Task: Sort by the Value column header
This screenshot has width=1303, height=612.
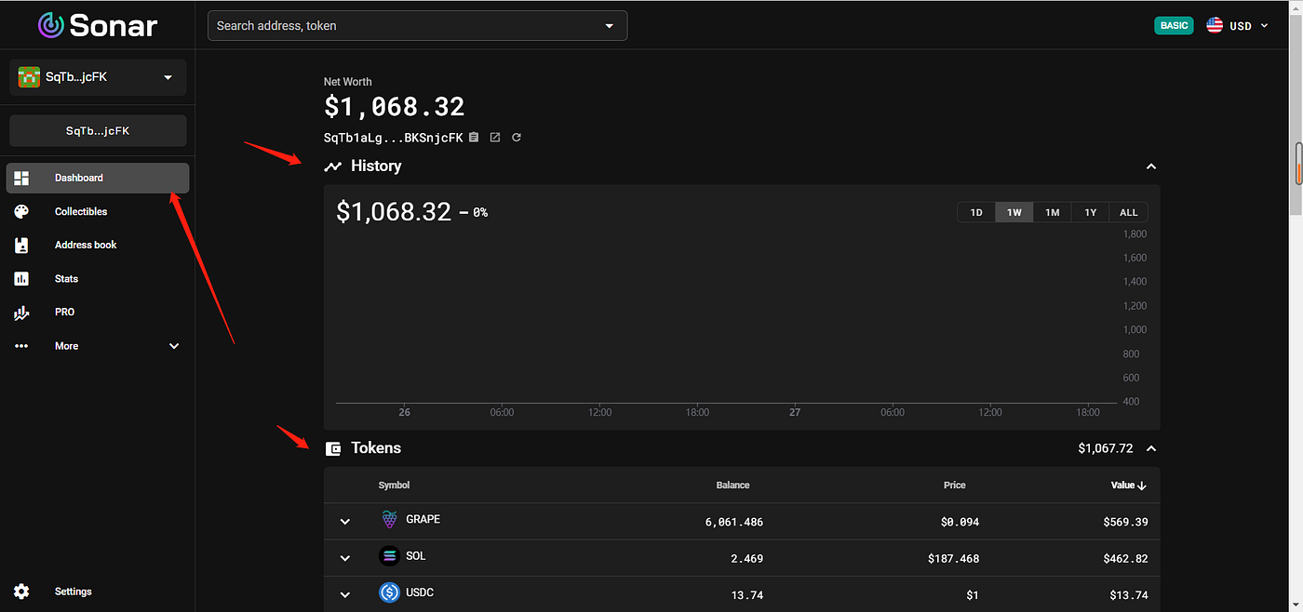Action: pyautogui.click(x=1128, y=486)
